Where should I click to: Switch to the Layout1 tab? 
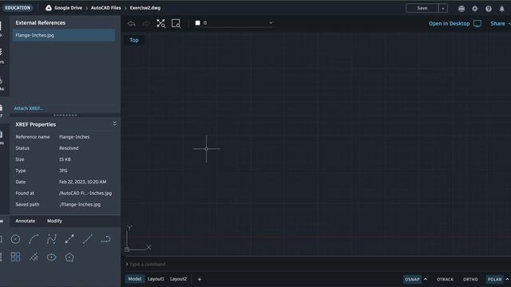[x=156, y=279]
